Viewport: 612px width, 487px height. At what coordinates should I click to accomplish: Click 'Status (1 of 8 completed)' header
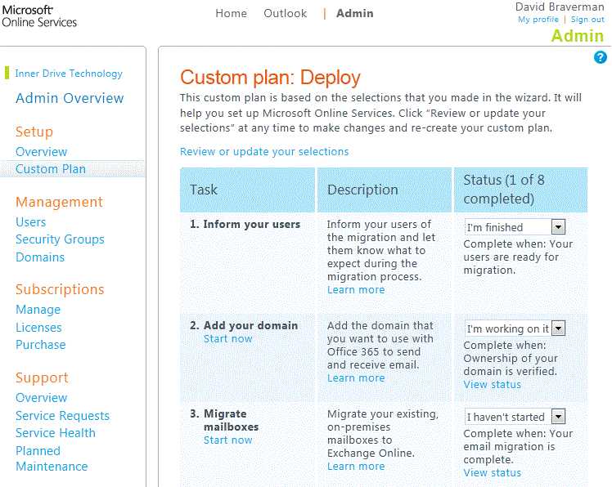(x=504, y=189)
